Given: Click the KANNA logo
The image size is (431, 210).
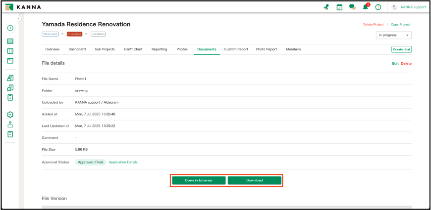Looking at the screenshot, I should 23,7.
